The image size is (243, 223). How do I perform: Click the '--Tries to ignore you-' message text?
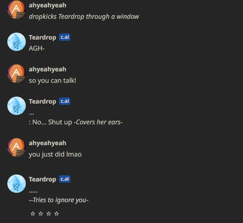click(59, 200)
